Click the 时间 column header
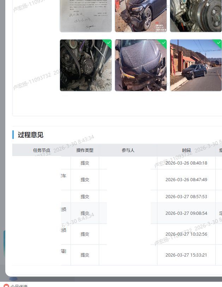The image size is (222, 287). pyautogui.click(x=186, y=150)
